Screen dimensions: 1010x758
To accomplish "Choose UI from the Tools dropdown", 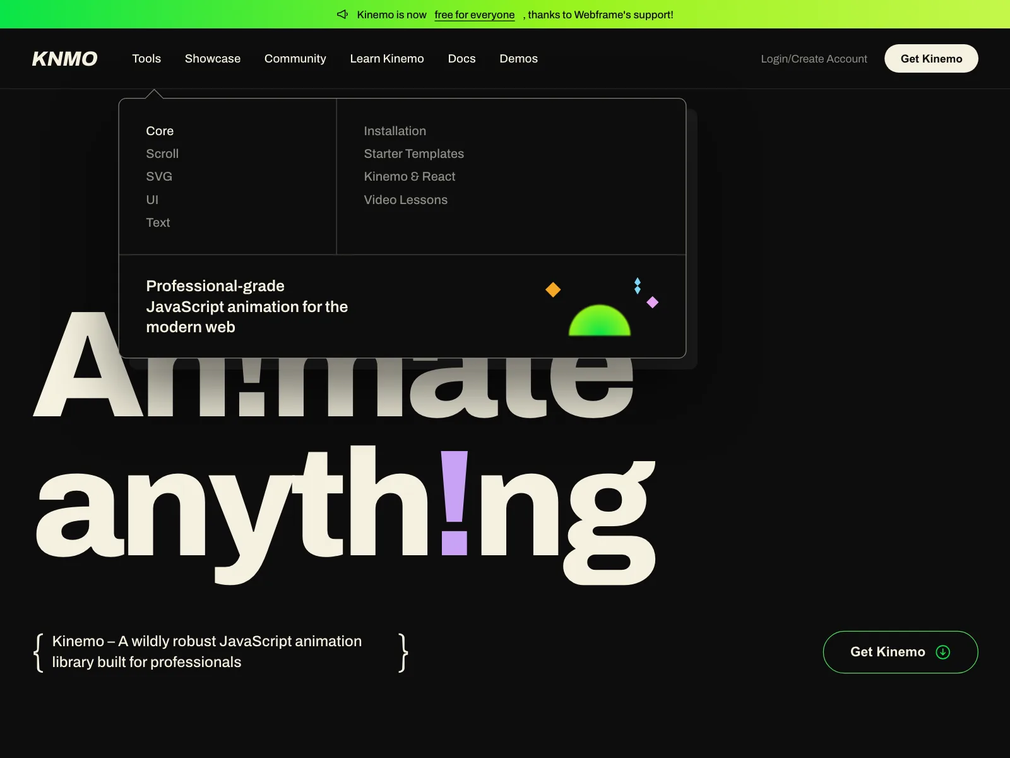I will point(152,200).
